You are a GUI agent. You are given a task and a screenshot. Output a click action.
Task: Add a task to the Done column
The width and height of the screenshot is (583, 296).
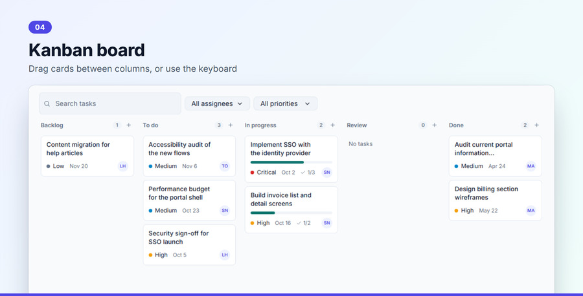tap(536, 125)
